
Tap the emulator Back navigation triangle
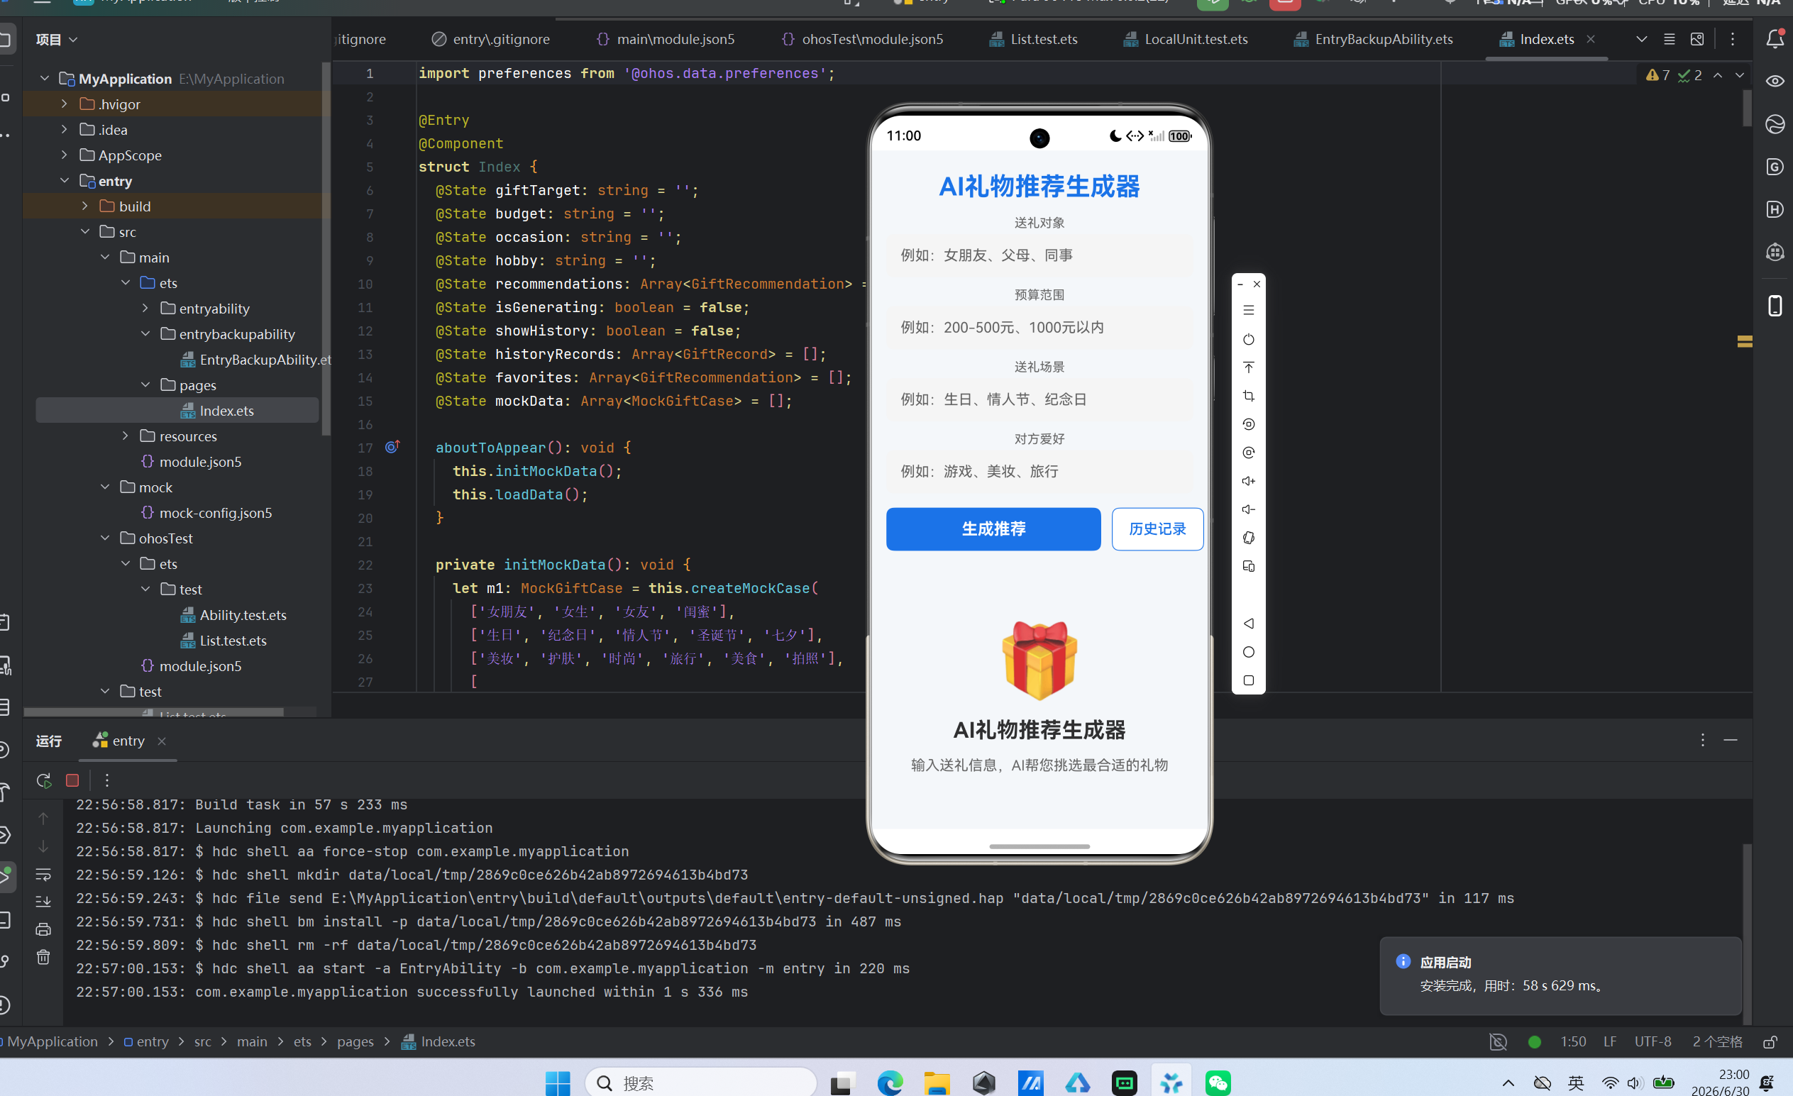coord(1249,624)
